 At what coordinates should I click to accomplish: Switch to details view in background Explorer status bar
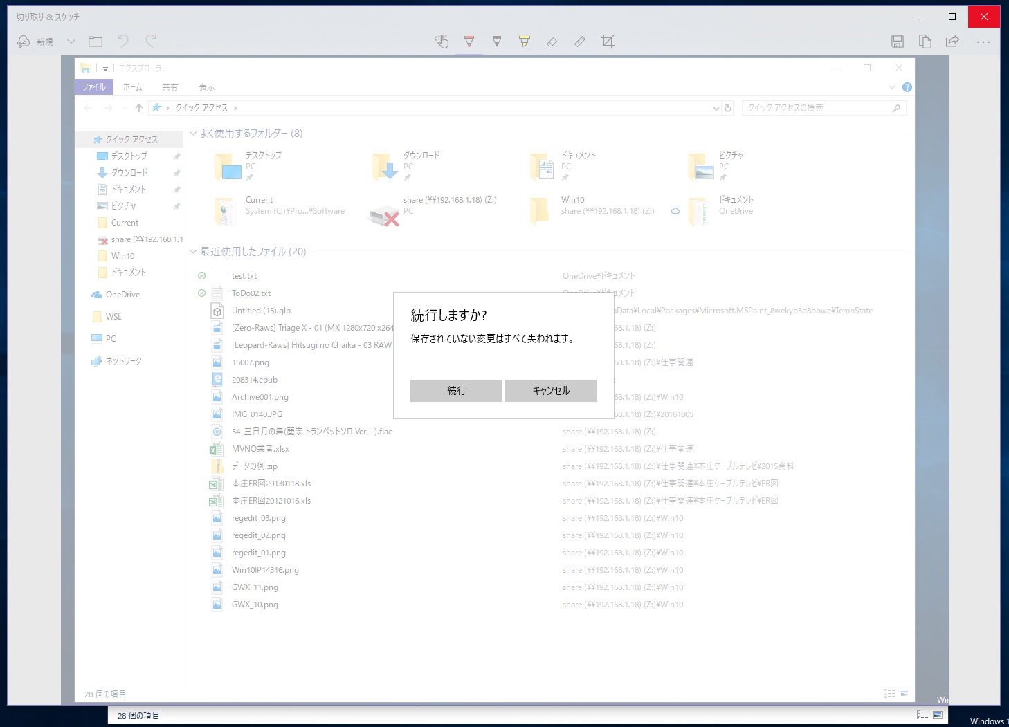(x=922, y=715)
